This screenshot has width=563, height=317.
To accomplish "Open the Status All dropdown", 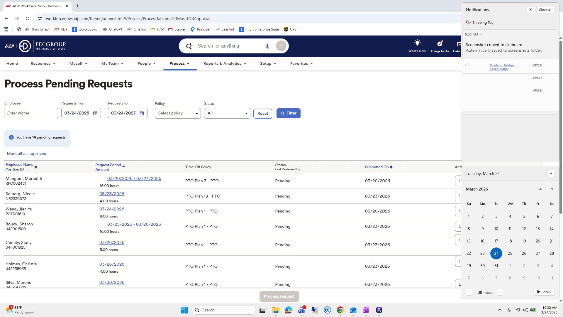I will pyautogui.click(x=227, y=113).
